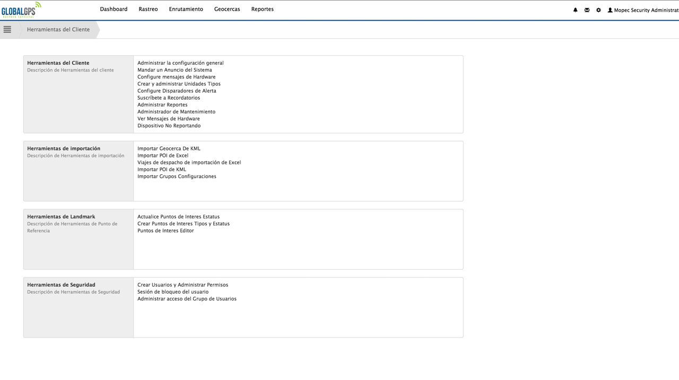The width and height of the screenshot is (679, 380).
Task: Open the Dashboard menu
Action: [114, 9]
